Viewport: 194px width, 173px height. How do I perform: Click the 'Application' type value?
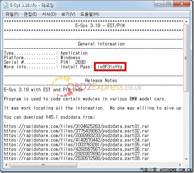[74, 53]
